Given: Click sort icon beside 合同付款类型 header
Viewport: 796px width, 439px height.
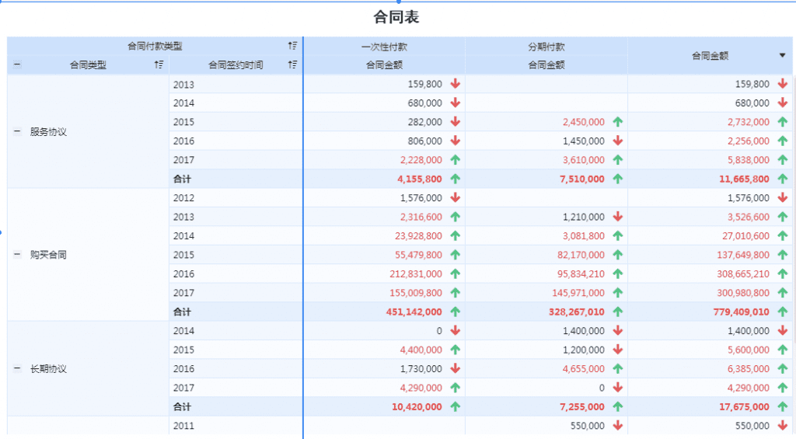Looking at the screenshot, I should coord(292,46).
